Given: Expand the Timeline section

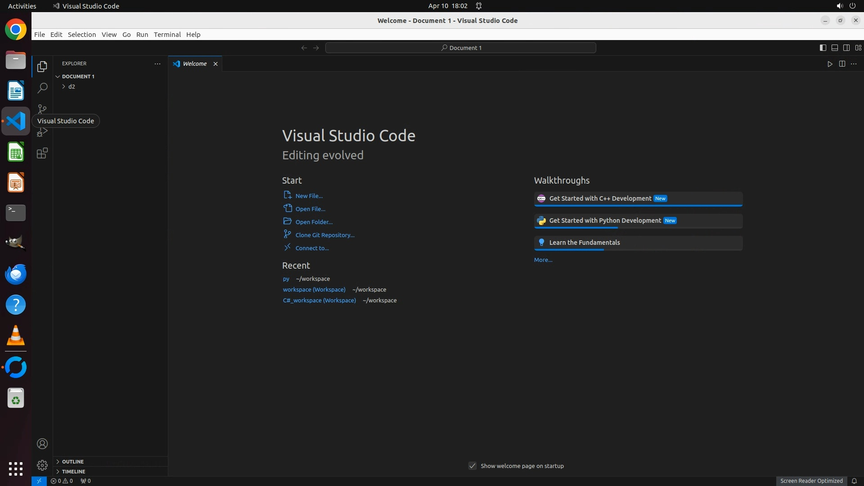Looking at the screenshot, I should (73, 472).
